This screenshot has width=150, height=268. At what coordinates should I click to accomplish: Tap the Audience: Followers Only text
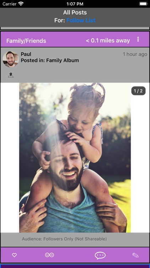[64, 239]
